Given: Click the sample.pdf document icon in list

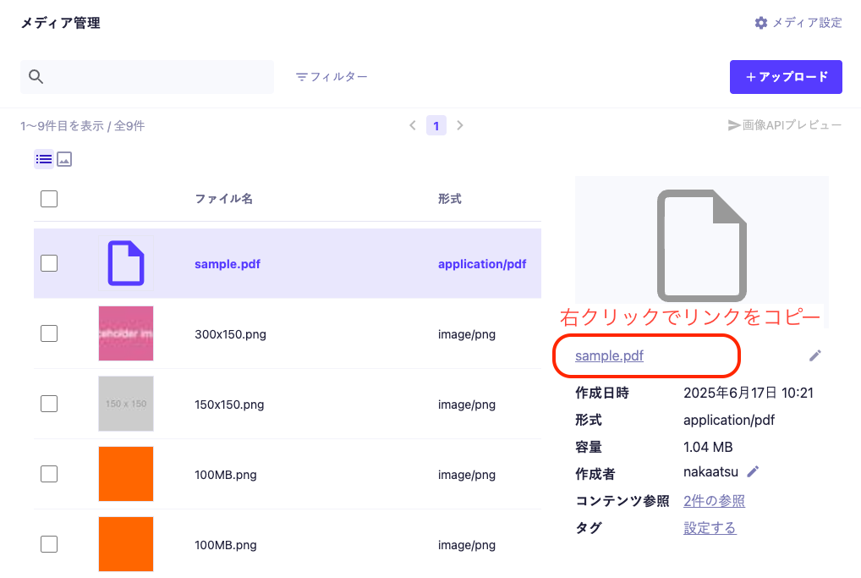Looking at the screenshot, I should pos(125,263).
